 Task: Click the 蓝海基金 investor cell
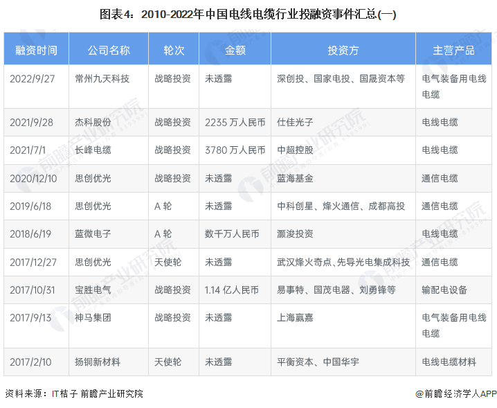(295, 178)
